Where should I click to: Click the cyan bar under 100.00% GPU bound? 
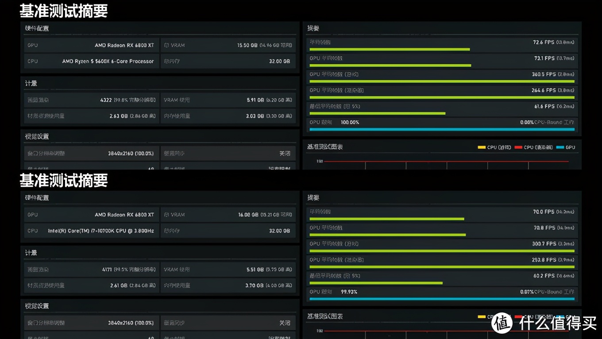coord(442,129)
